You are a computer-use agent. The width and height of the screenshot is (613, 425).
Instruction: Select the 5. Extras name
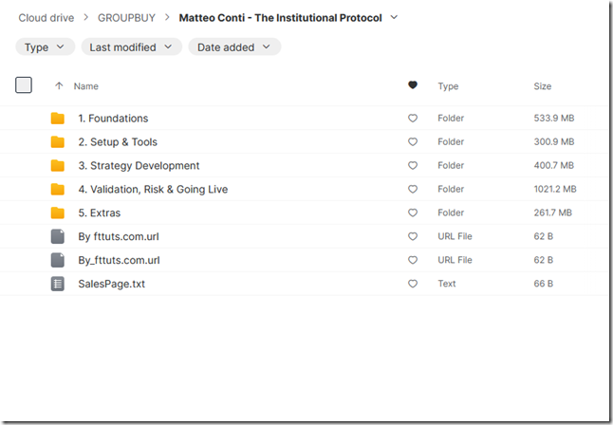(x=100, y=212)
